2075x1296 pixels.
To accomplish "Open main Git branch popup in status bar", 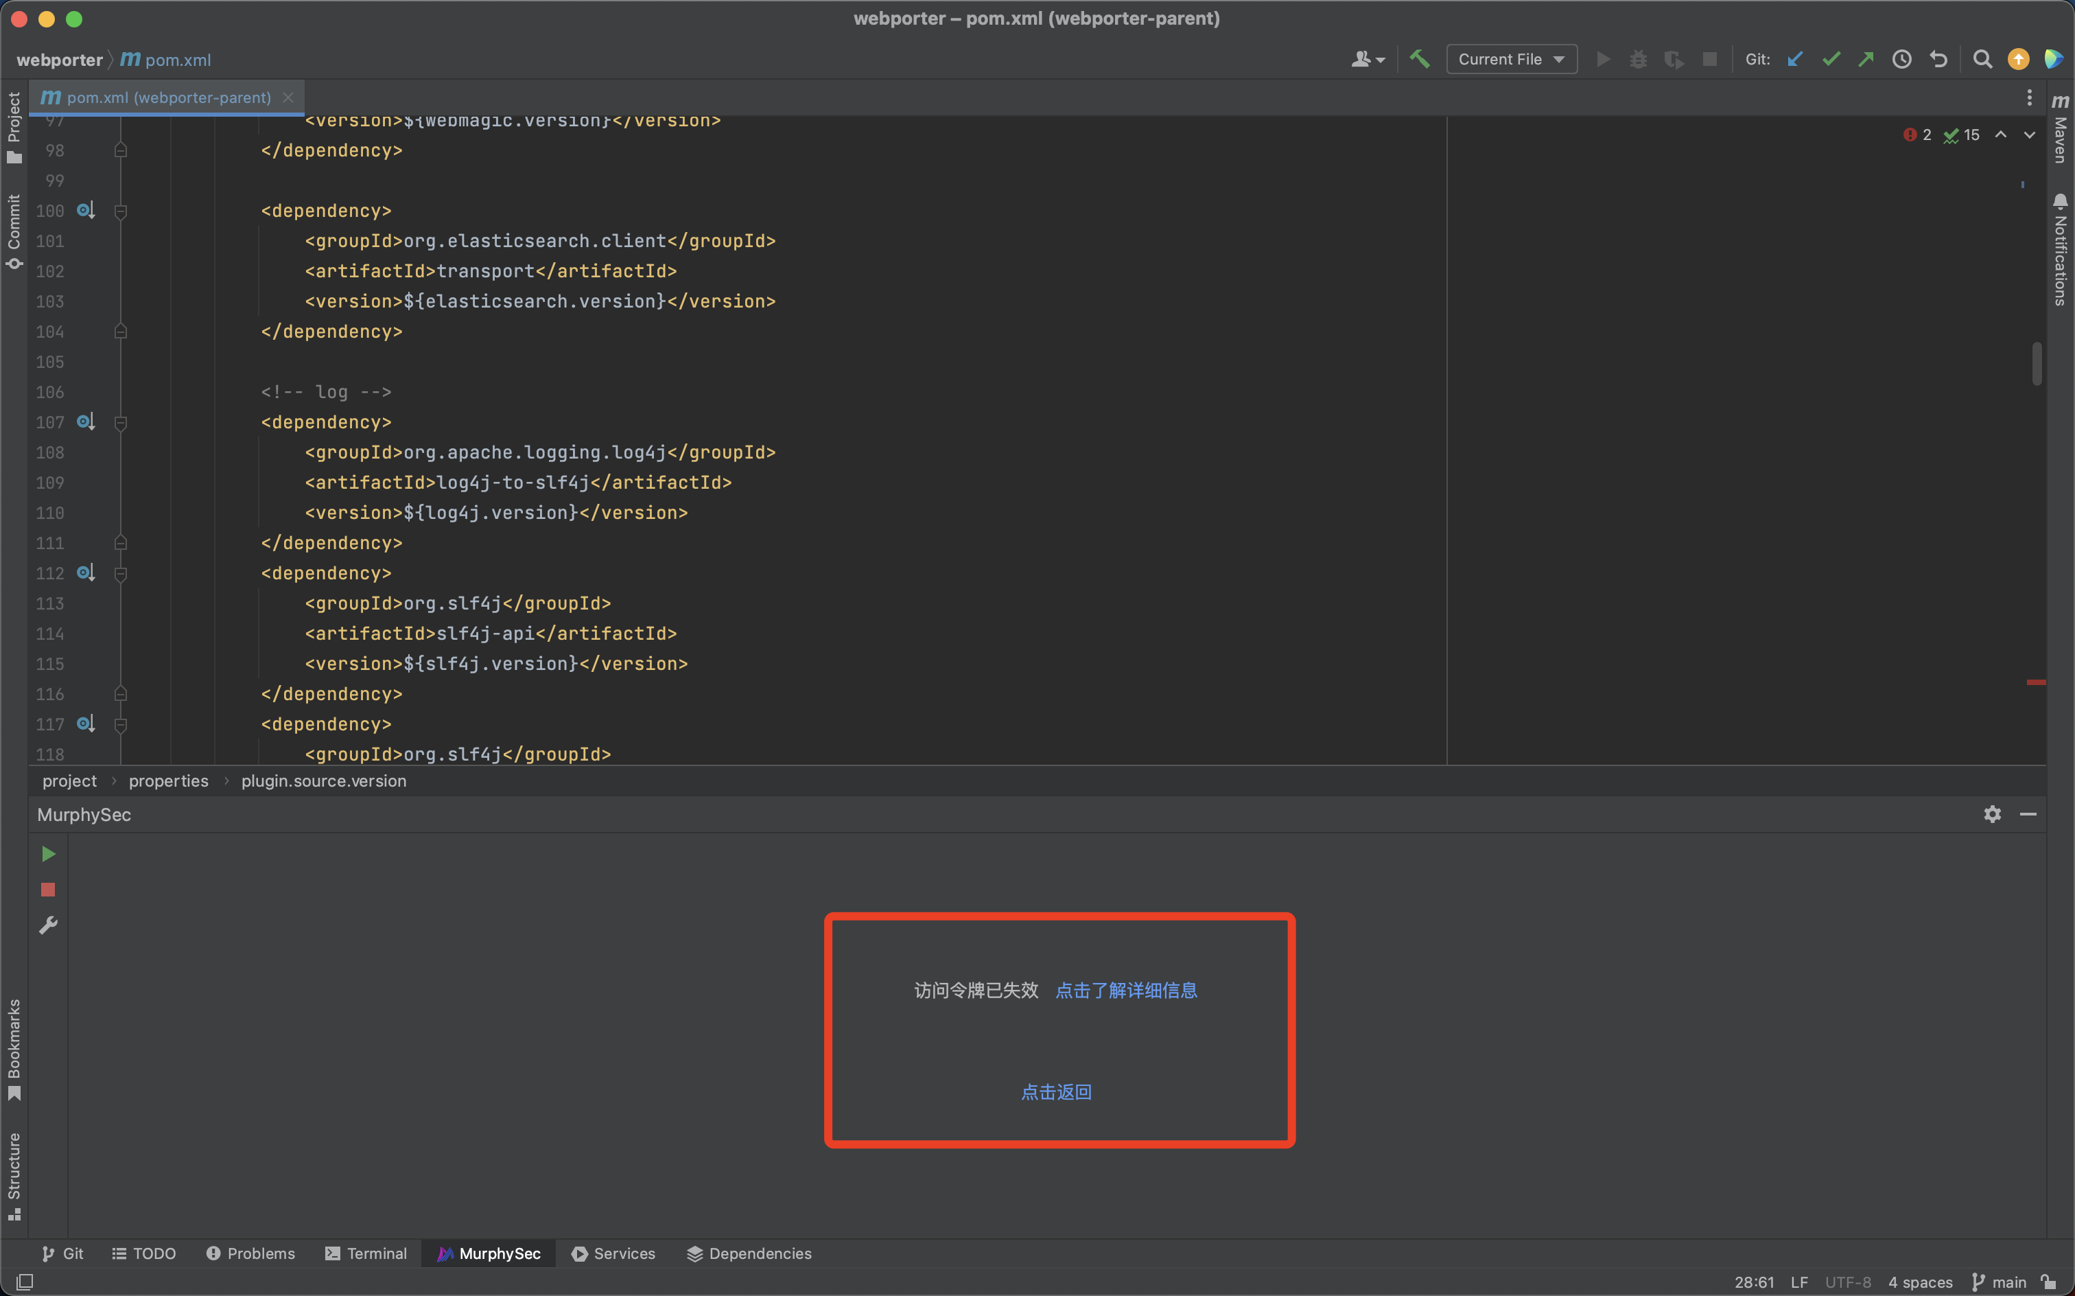I will 2000,1282.
